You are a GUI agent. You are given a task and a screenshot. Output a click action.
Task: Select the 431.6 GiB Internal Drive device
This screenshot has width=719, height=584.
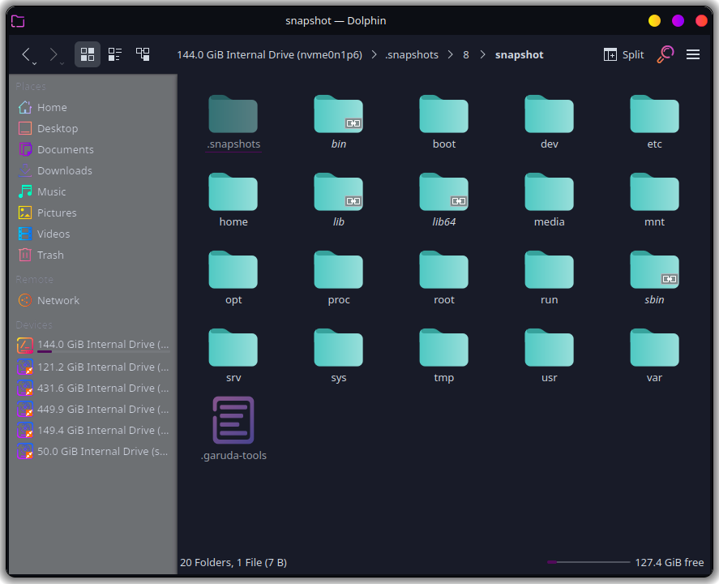pos(93,388)
